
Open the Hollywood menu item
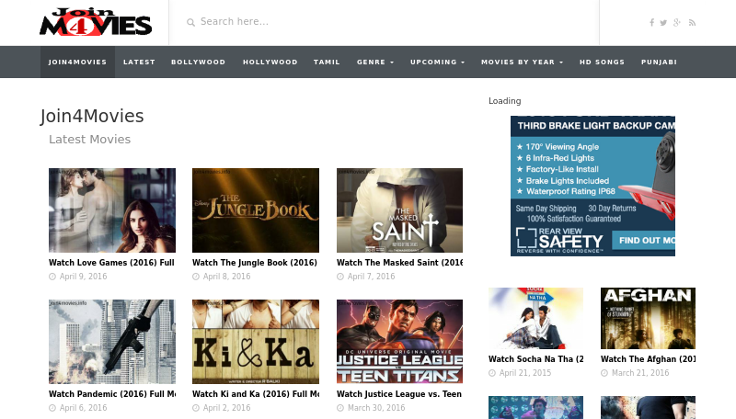270,62
